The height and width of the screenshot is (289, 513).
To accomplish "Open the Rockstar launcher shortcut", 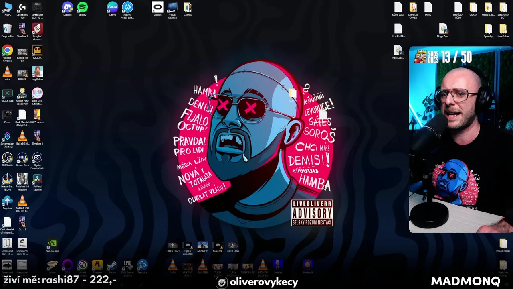I will tap(97, 267).
